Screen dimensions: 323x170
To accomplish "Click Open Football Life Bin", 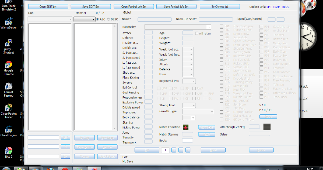I will pyautogui.click(x=134, y=6).
